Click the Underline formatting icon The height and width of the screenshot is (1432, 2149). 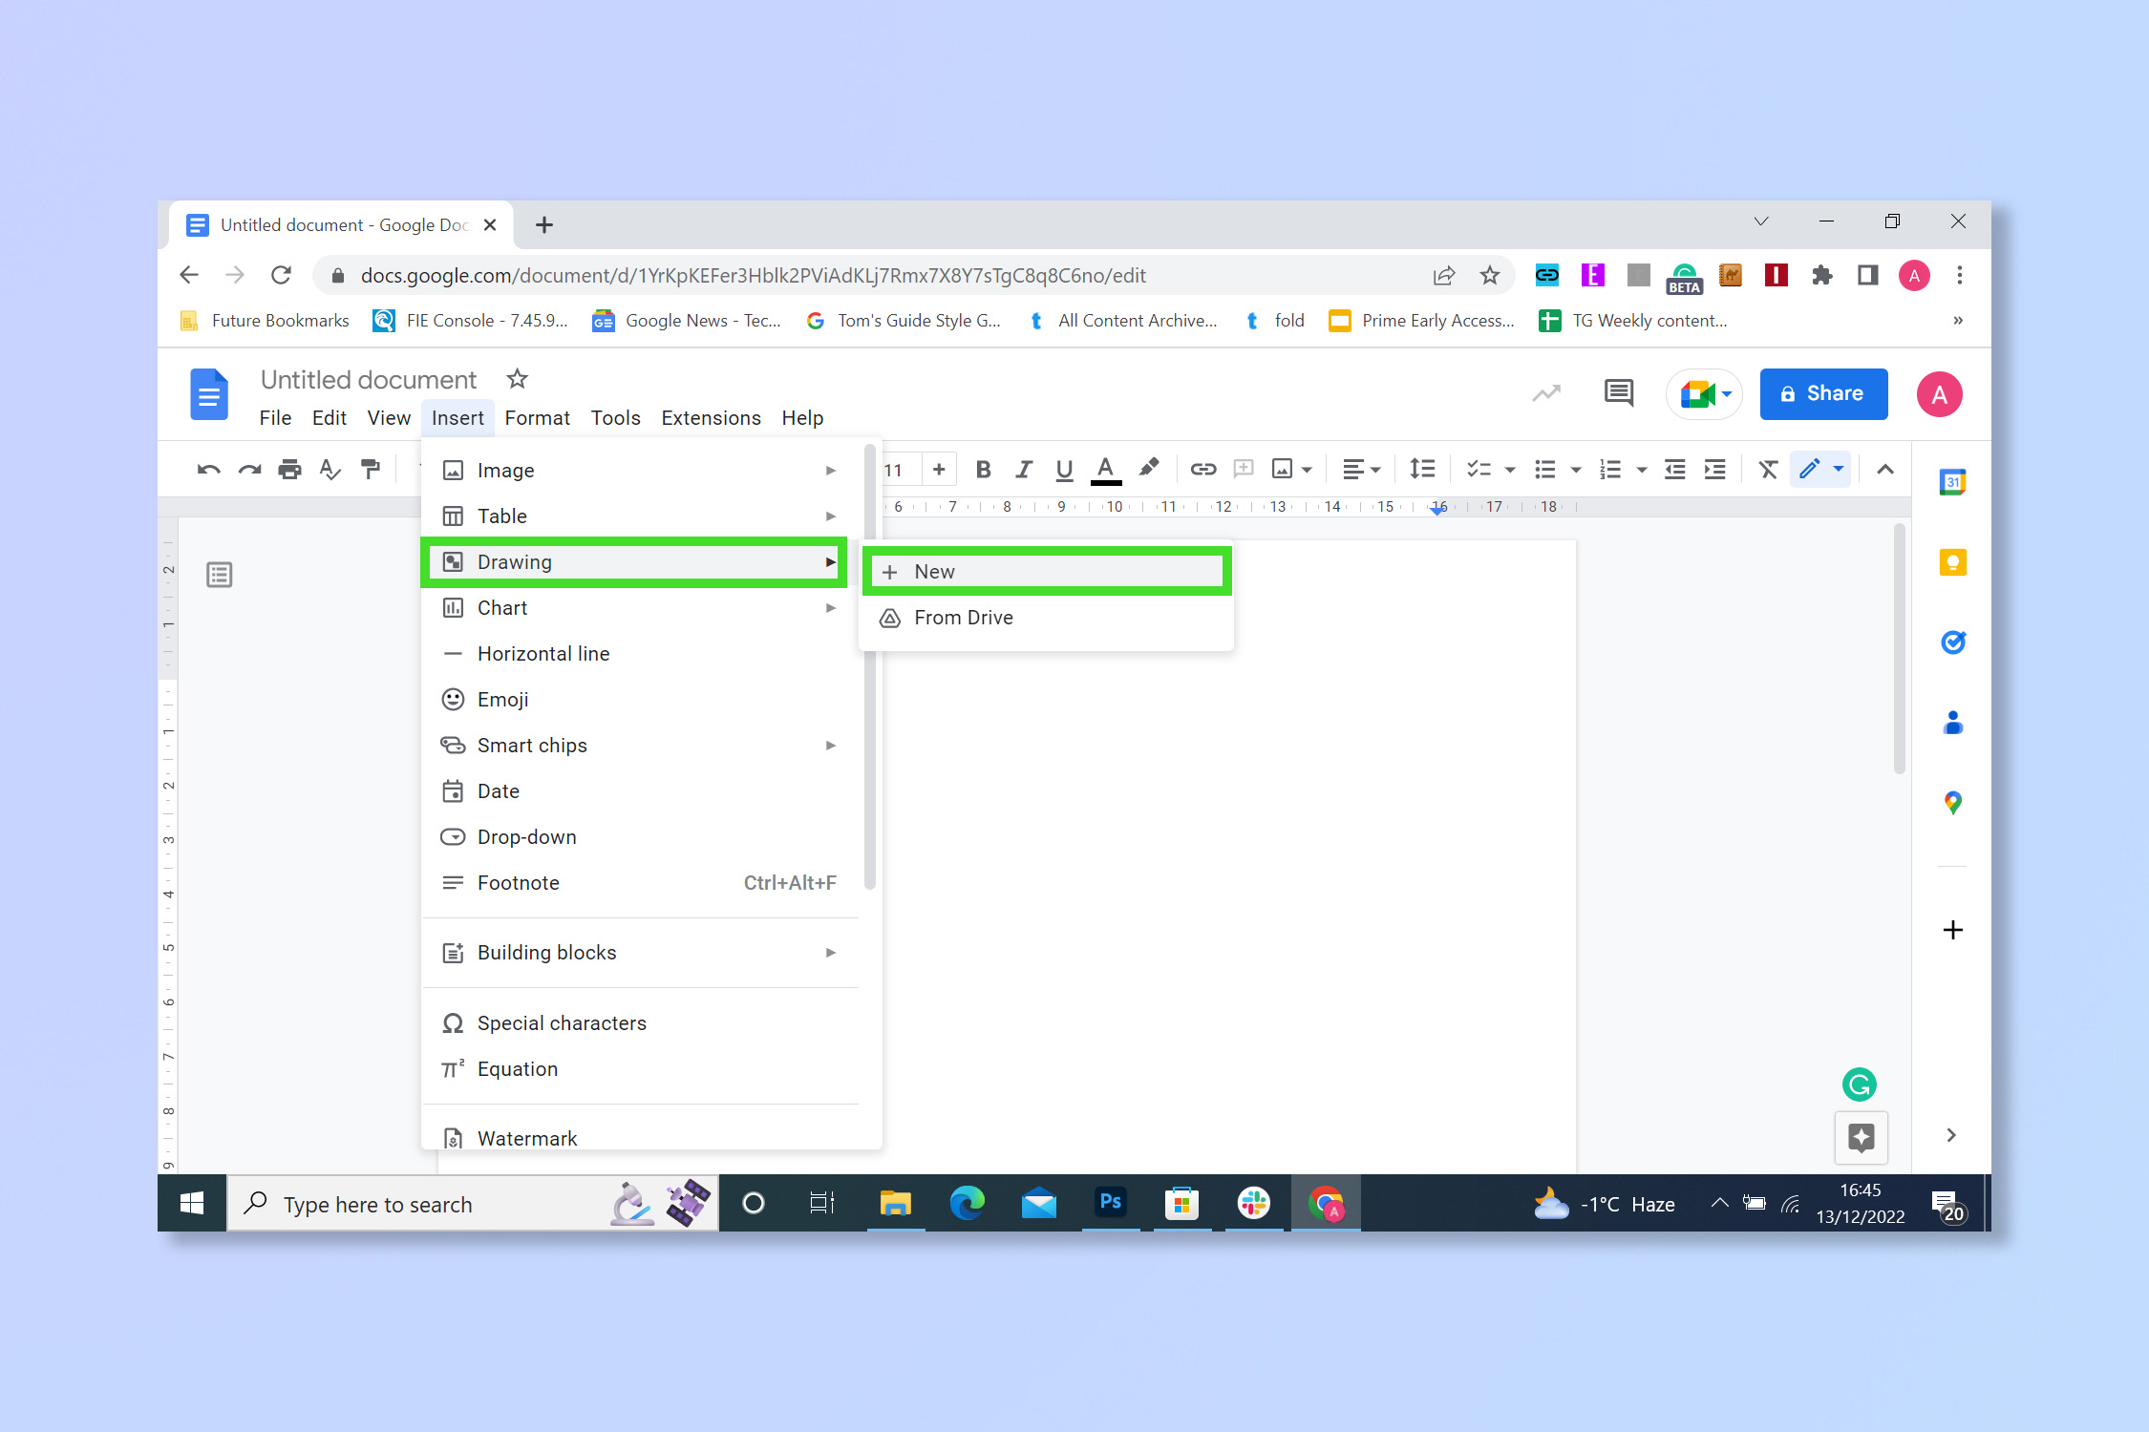(1062, 470)
